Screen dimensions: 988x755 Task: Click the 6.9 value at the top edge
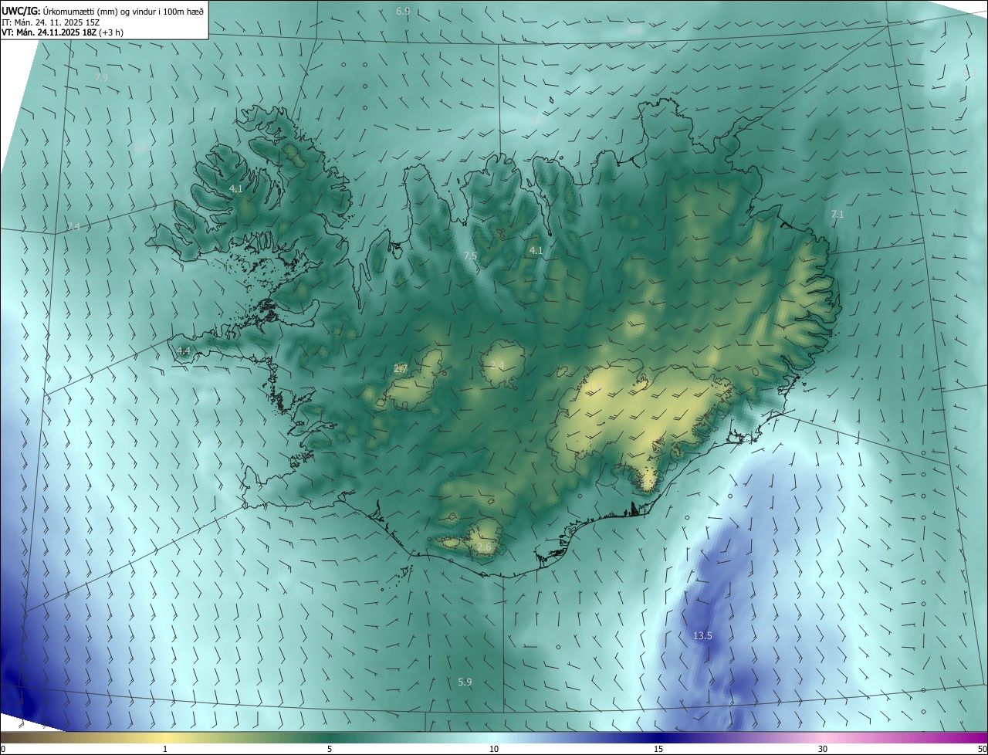(403, 12)
